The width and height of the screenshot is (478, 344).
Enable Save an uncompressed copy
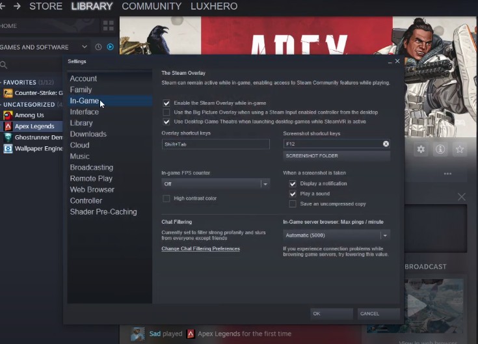293,204
